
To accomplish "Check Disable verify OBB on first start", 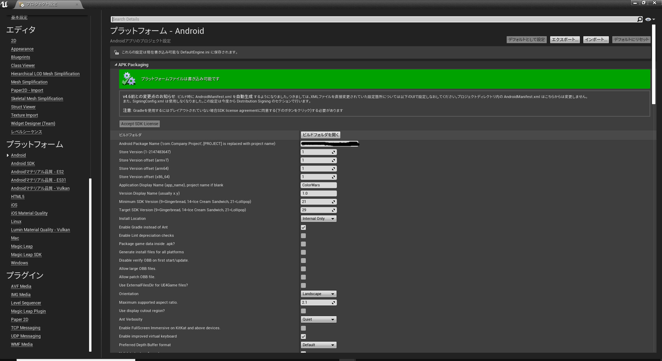I will [x=303, y=261].
